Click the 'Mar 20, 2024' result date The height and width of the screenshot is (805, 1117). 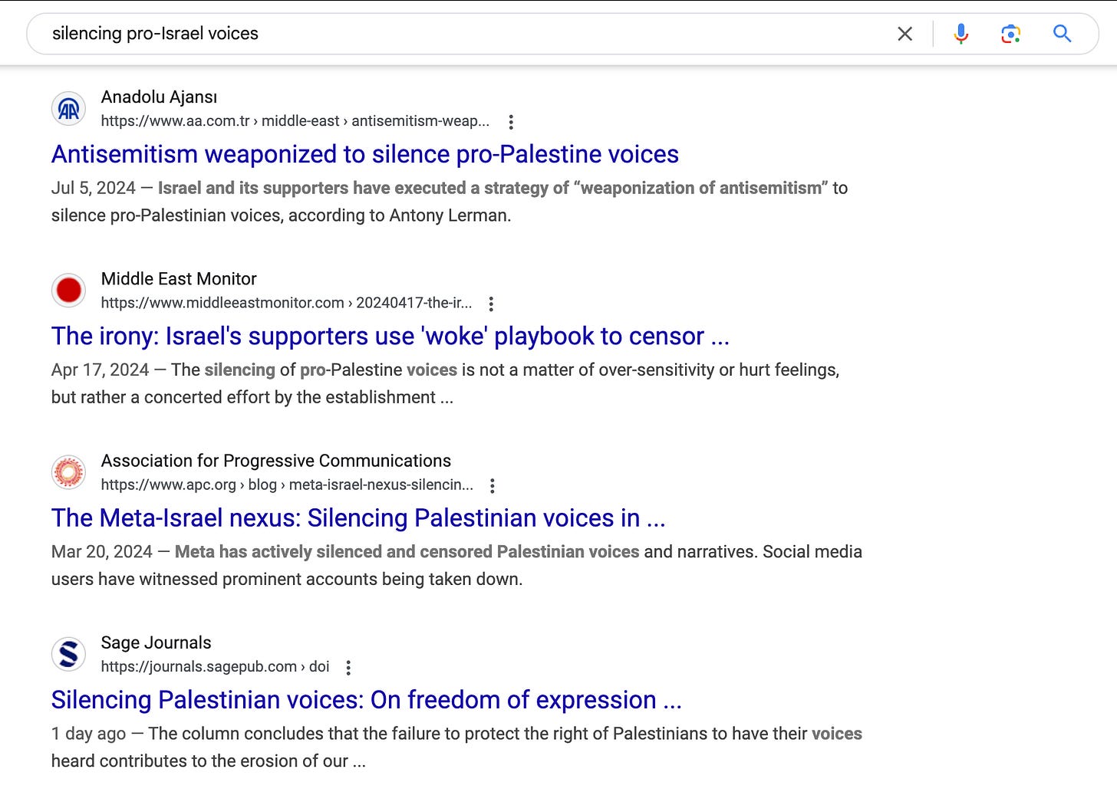[102, 551]
